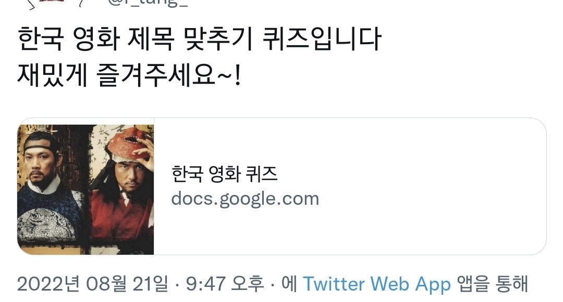This screenshot has width=563, height=302.
Task: Click the tweet line '한국 영화 제목 맞추기 퀴즈입니다'
Action: [199, 40]
